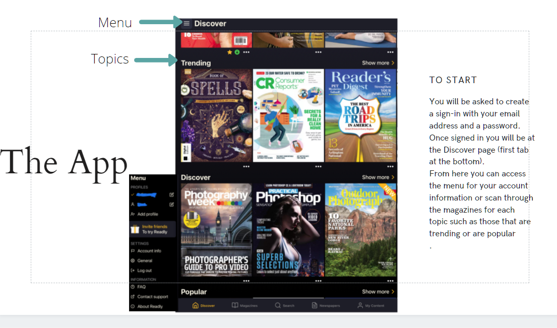Open the FAQ entry

point(138,287)
